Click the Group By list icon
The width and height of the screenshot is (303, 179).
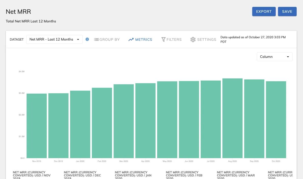(x=96, y=39)
